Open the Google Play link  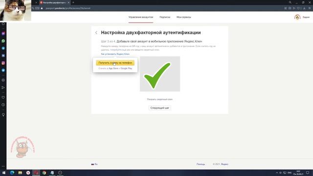(x=126, y=68)
